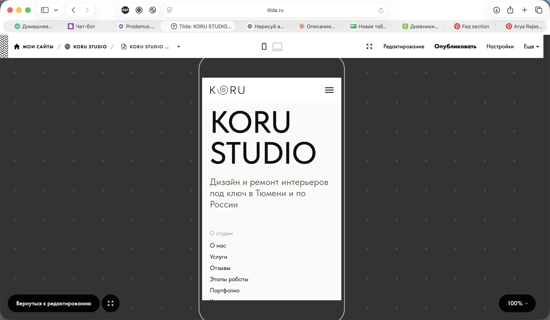Open 100% zoom dropdown

(517, 303)
